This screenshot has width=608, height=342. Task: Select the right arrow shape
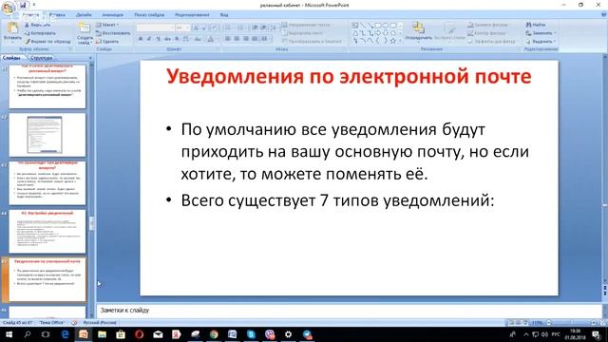tap(378, 33)
